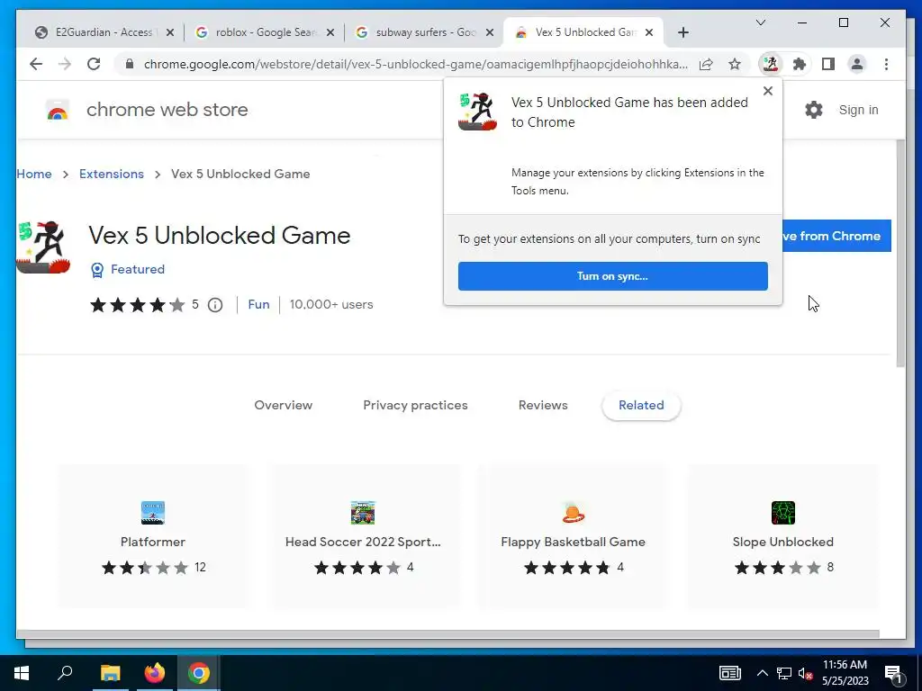
Task: Open the Overview section tab
Action: [x=284, y=406]
